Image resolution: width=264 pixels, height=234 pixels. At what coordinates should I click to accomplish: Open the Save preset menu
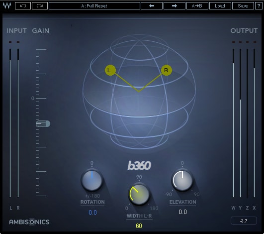tap(243, 6)
